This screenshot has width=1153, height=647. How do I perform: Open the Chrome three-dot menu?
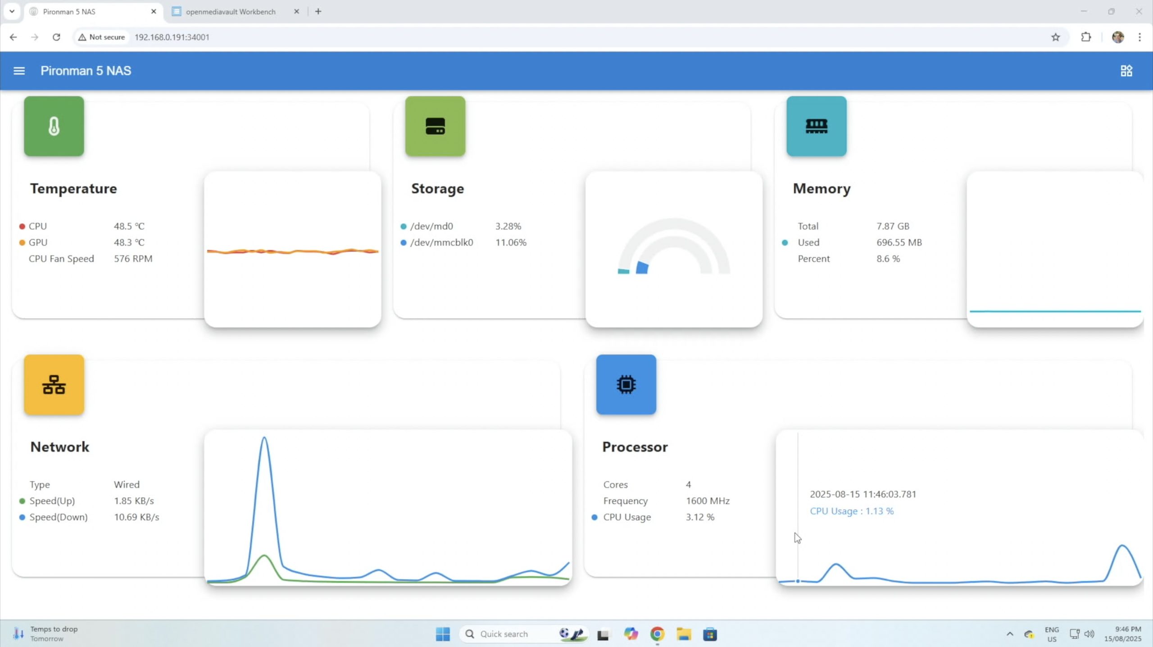pos(1139,37)
